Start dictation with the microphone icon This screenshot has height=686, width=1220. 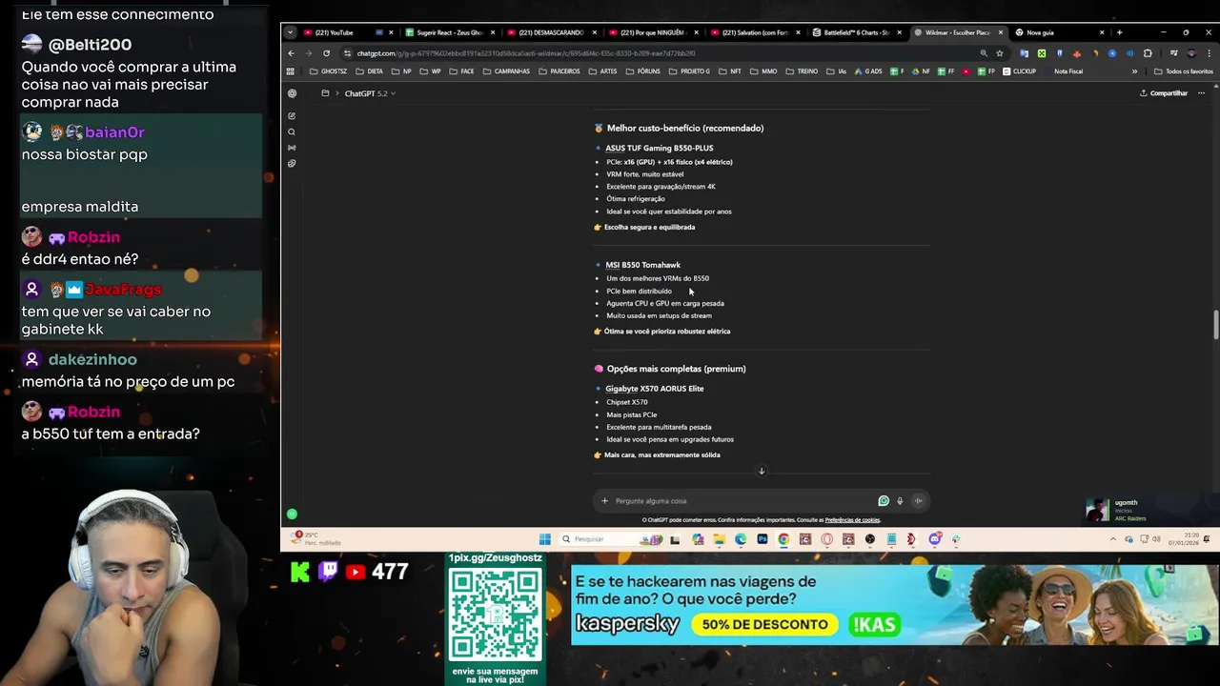pyautogui.click(x=900, y=501)
